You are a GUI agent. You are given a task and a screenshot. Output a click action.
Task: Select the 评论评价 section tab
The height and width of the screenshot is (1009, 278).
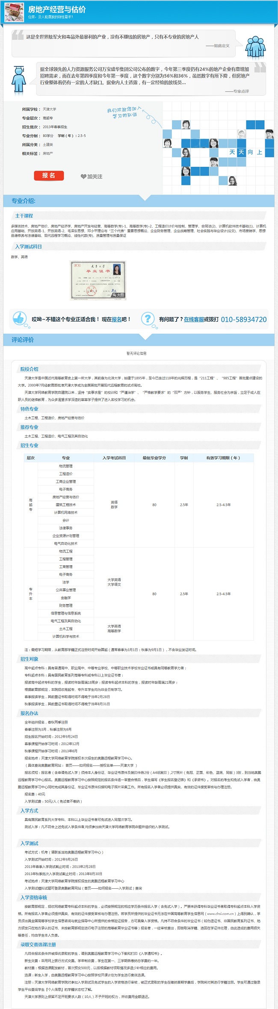(23, 340)
